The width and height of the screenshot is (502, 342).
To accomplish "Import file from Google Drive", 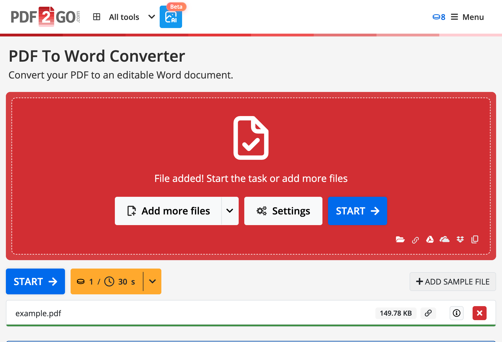I will (x=430, y=239).
